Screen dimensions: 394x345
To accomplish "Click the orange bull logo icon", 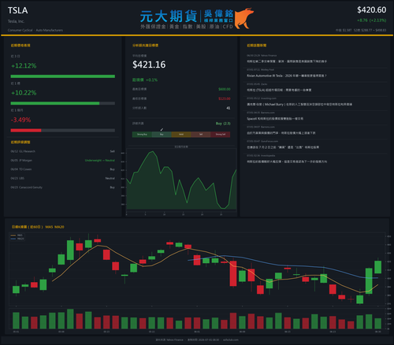I will coord(244,18).
